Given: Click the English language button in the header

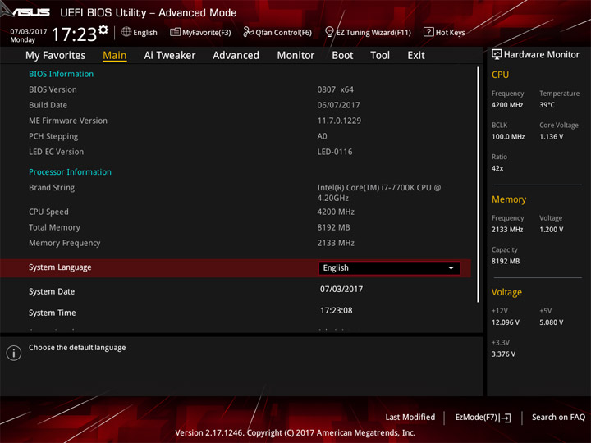Looking at the screenshot, I should pos(140,32).
